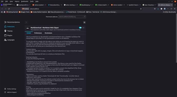
Task: Open the Downloads panel arrow icon
Action: click(158, 9)
